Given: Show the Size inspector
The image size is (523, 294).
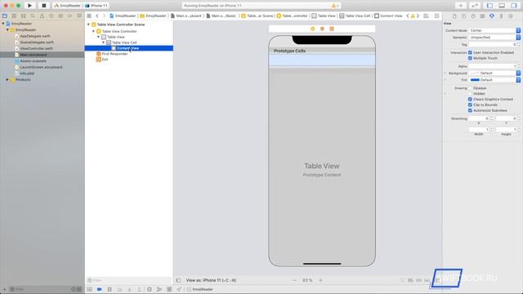Looking at the screenshot, I should (501, 16).
